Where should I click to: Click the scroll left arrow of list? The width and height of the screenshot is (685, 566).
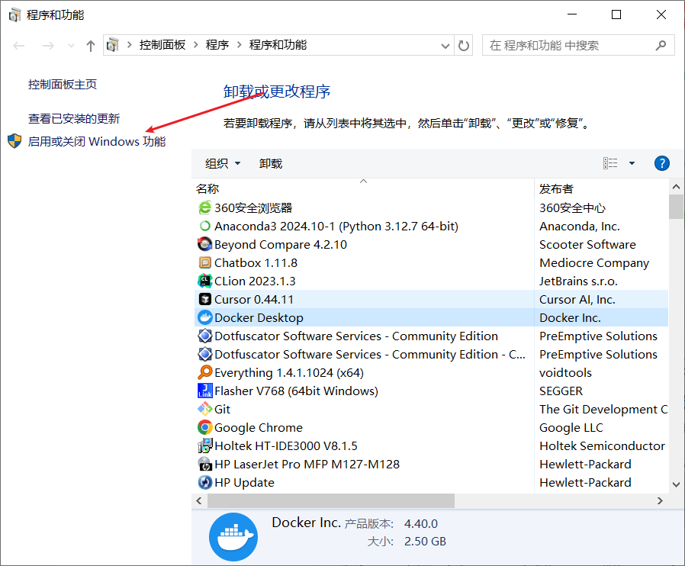(199, 501)
